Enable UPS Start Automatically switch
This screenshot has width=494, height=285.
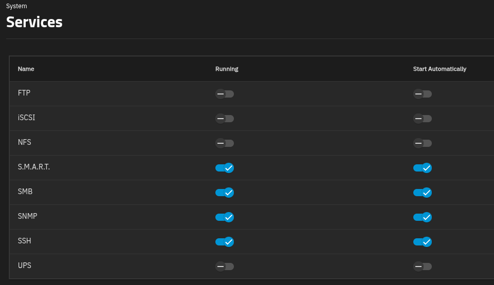[x=423, y=267]
